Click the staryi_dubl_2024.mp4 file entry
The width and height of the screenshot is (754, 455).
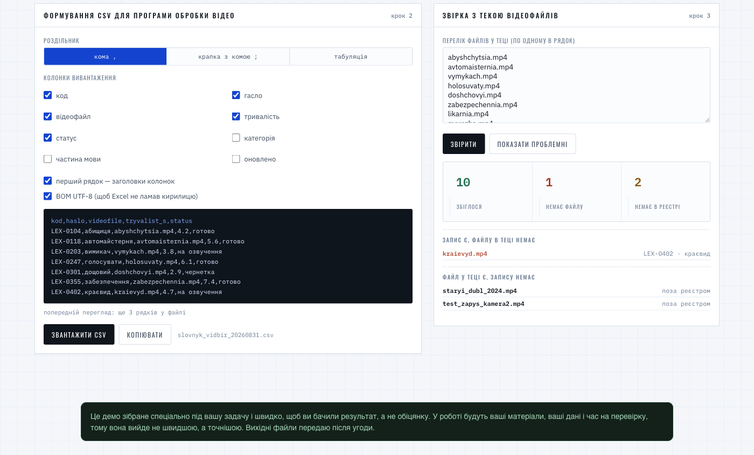[x=480, y=291]
